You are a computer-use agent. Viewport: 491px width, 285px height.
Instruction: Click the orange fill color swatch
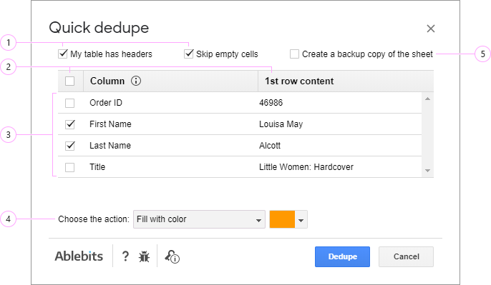coord(282,219)
